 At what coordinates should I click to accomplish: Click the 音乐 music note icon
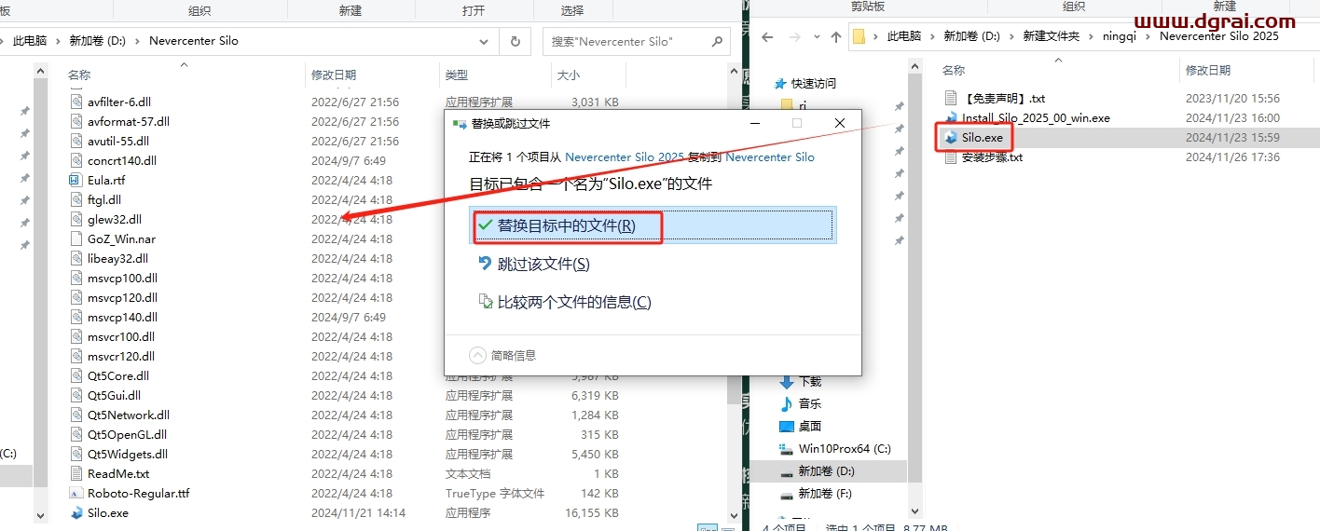coord(786,403)
